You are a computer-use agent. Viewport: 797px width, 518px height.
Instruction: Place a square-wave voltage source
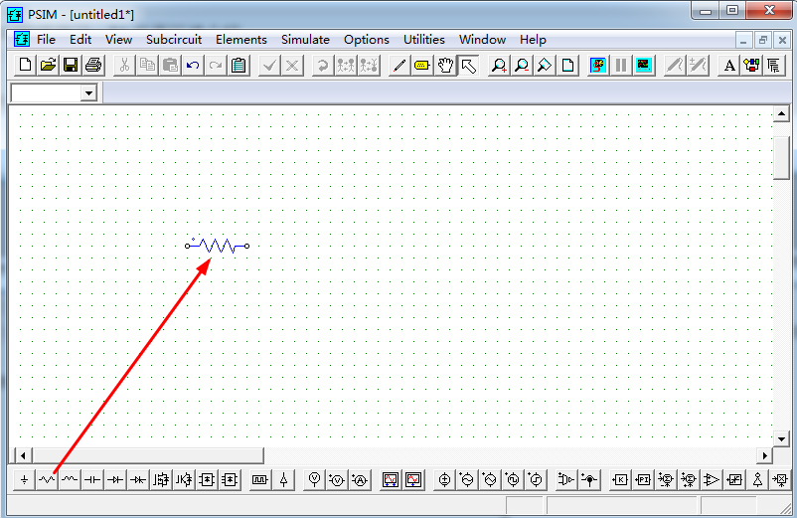(513, 479)
